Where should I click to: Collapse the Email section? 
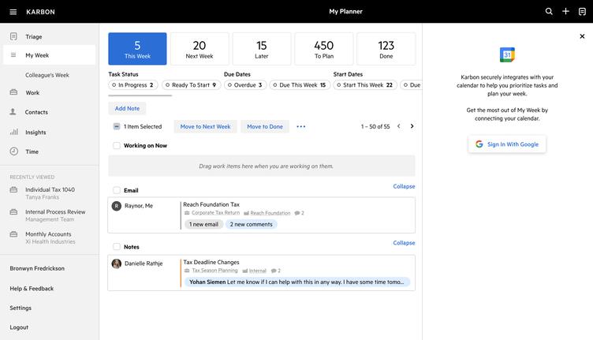tap(404, 186)
